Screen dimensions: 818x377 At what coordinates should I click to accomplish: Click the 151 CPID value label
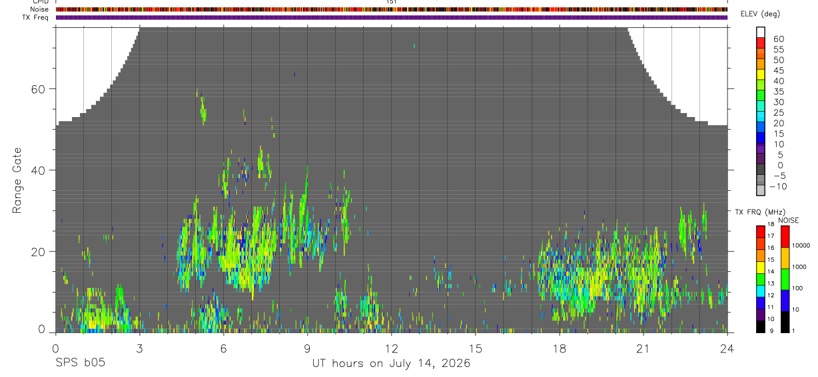[392, 2]
